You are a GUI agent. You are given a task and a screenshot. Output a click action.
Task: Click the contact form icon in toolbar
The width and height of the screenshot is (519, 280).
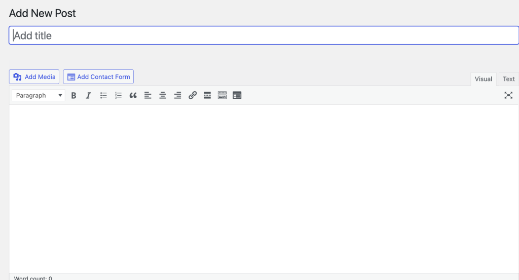pos(237,95)
